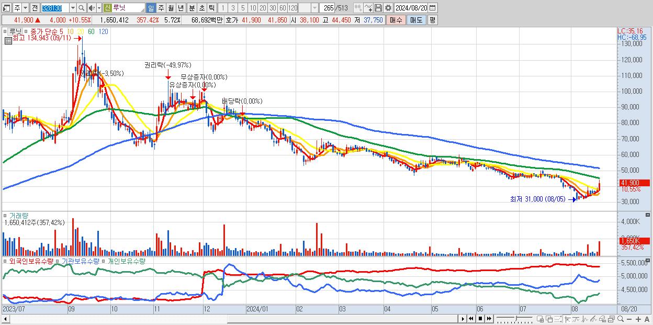This screenshot has height=325, width=653.
Task: Click the 매수 buy button
Action: [x=396, y=20]
